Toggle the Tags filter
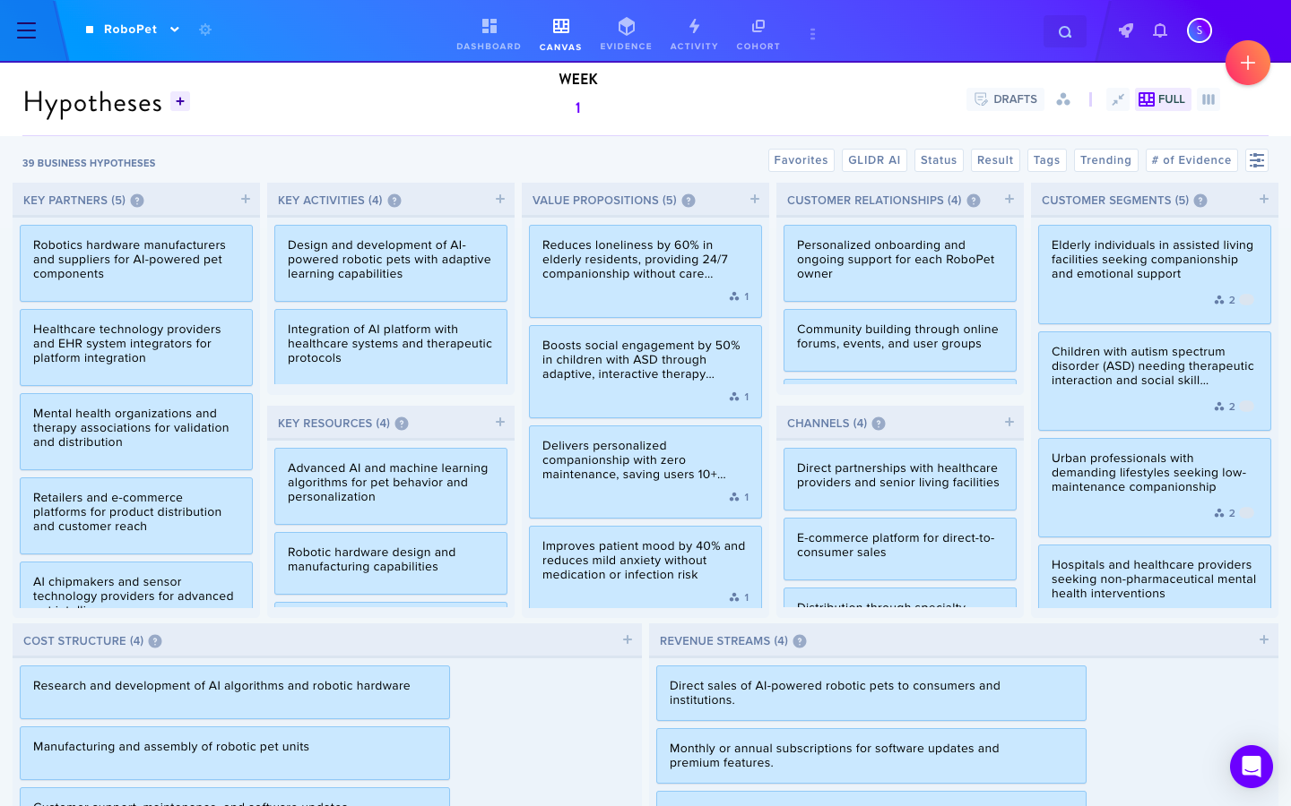Screen dimensions: 1291x806 tap(1047, 160)
